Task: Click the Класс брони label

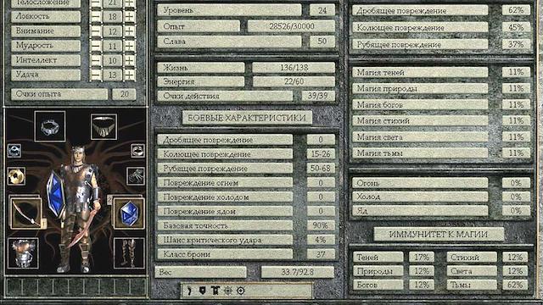Action: pyautogui.click(x=225, y=254)
